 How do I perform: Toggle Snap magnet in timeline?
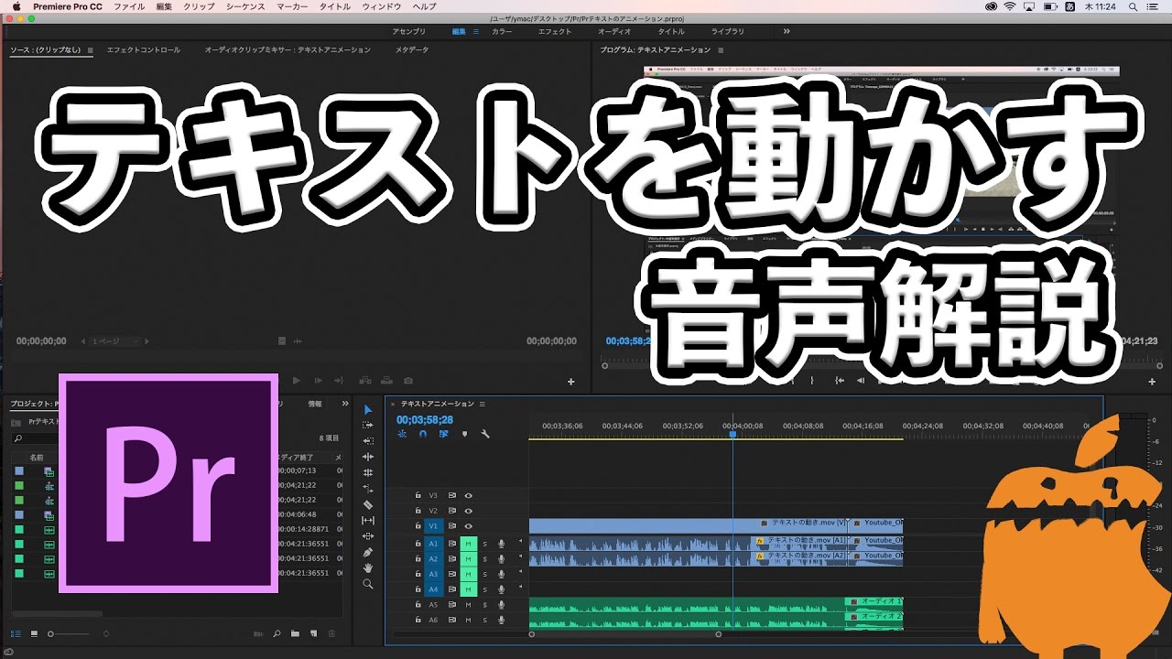(422, 434)
